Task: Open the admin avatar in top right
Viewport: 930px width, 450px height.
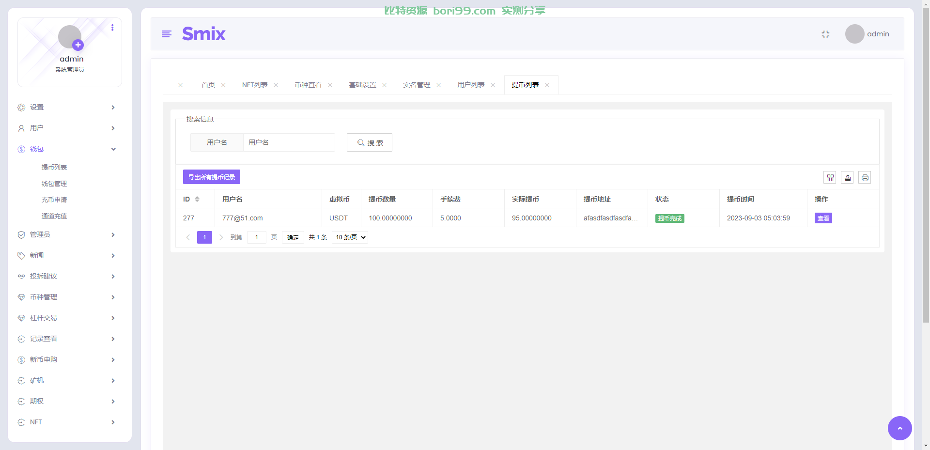Action: tap(854, 34)
